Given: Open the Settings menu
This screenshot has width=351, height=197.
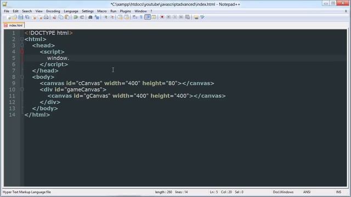Looking at the screenshot, I should pyautogui.click(x=88, y=11).
